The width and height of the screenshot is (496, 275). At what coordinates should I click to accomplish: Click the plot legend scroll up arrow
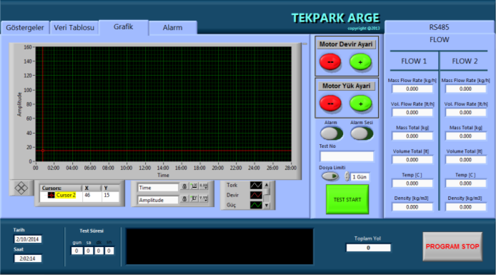click(267, 184)
